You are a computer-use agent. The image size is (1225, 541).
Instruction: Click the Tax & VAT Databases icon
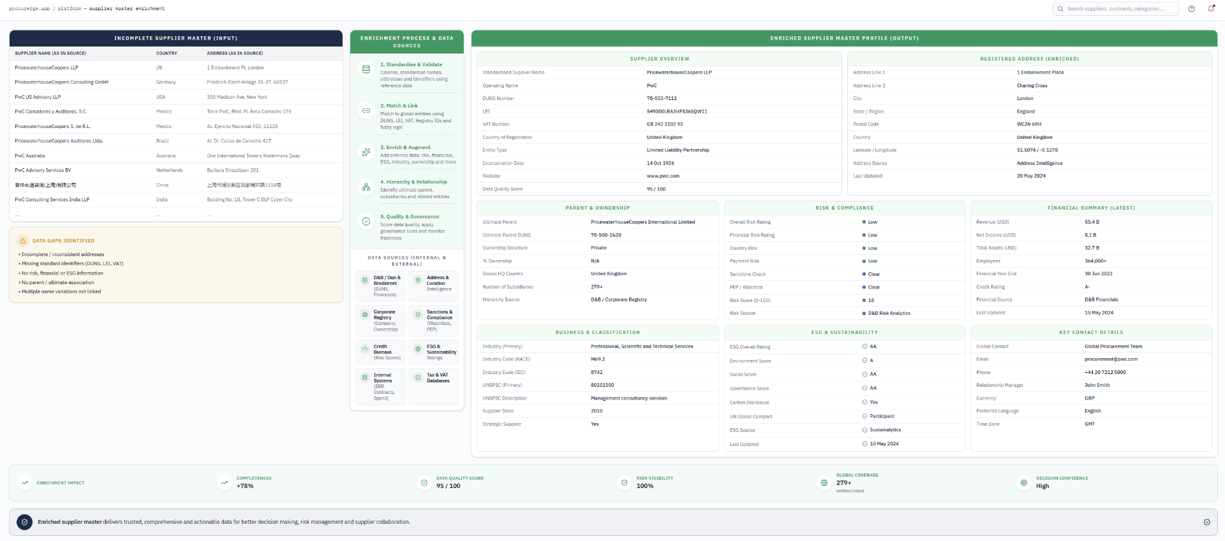[418, 378]
